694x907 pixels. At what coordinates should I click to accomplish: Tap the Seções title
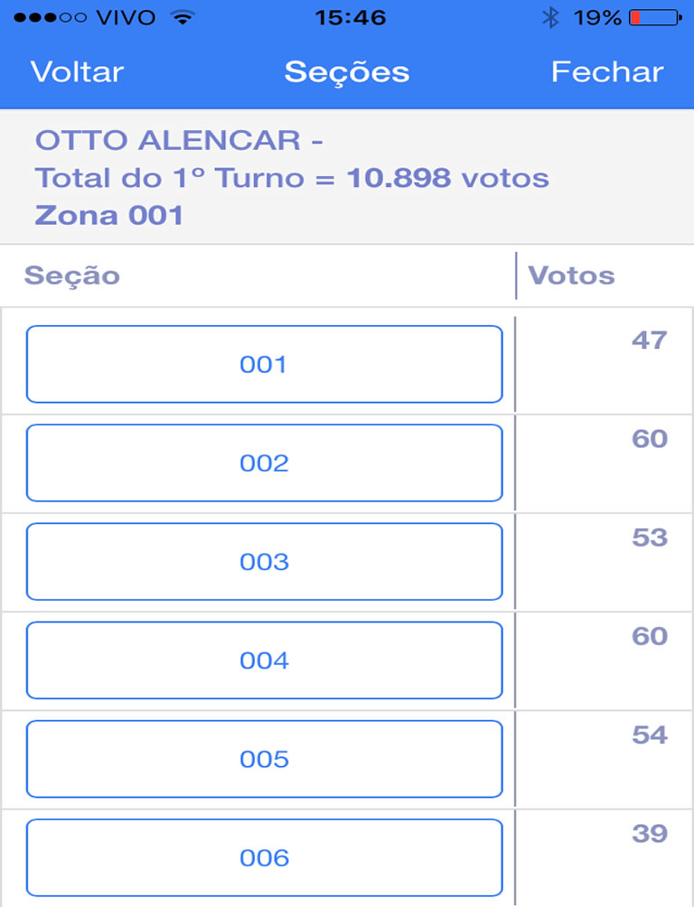click(x=347, y=72)
